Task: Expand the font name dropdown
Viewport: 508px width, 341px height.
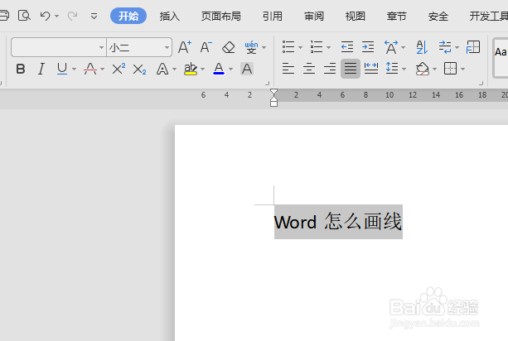Action: [x=101, y=47]
